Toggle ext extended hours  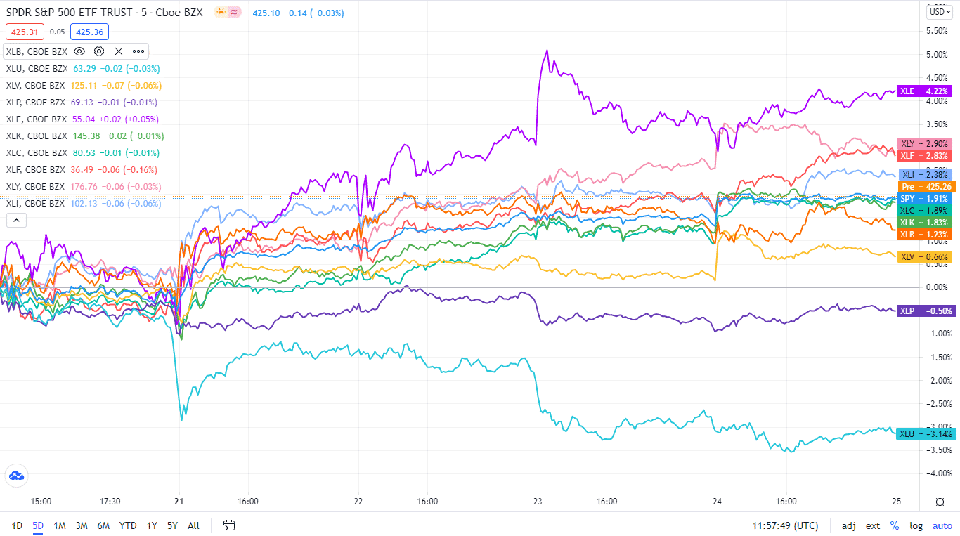click(x=873, y=525)
